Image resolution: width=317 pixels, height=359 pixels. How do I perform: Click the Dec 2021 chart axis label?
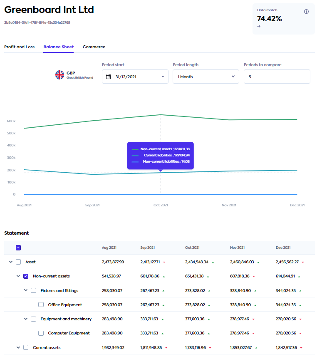pyautogui.click(x=297, y=205)
